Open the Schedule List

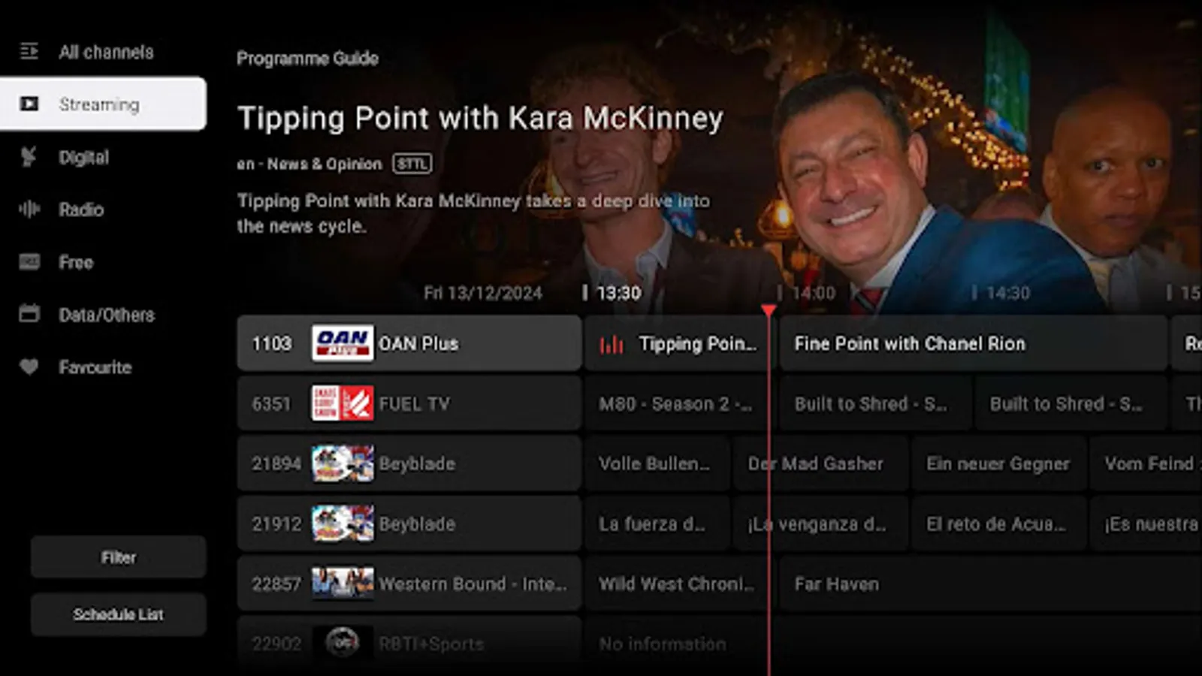tap(118, 614)
